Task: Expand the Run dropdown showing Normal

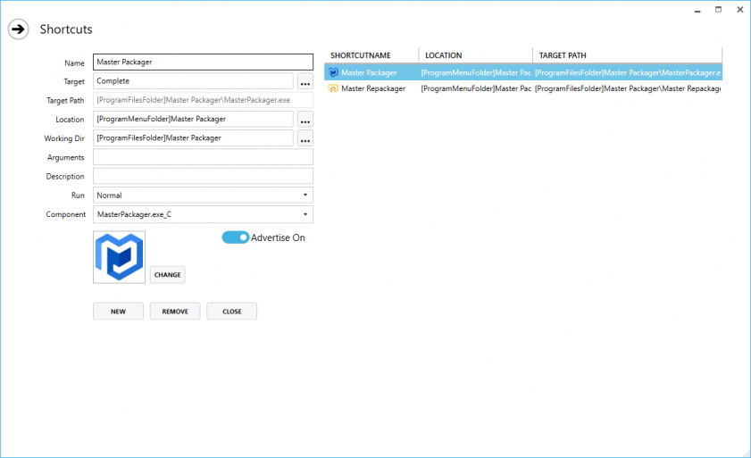Action: (x=203, y=196)
